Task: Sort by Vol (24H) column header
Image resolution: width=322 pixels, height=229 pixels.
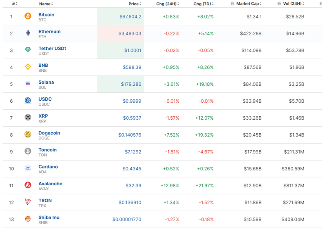Action: click(294, 4)
